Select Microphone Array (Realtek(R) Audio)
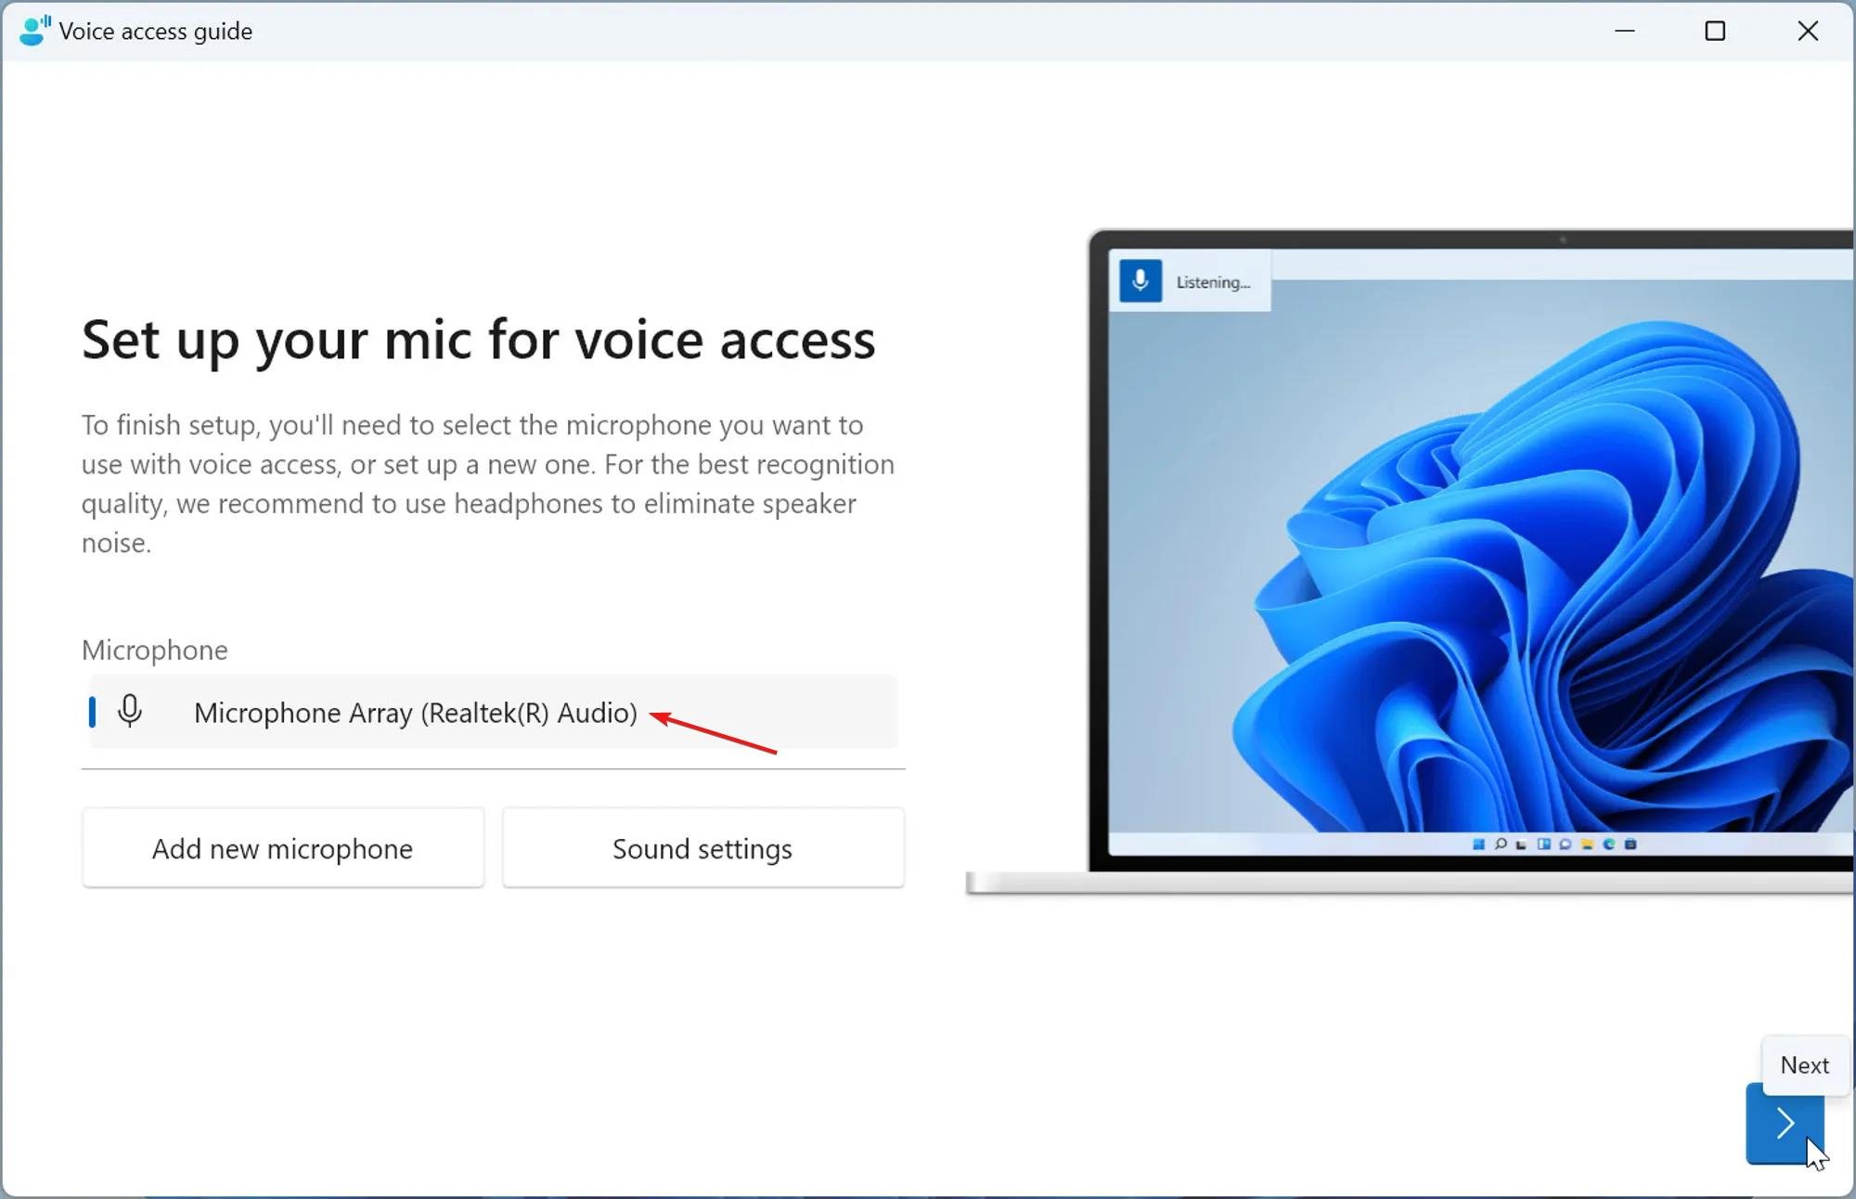Screen dimensions: 1856x1199 point(493,712)
